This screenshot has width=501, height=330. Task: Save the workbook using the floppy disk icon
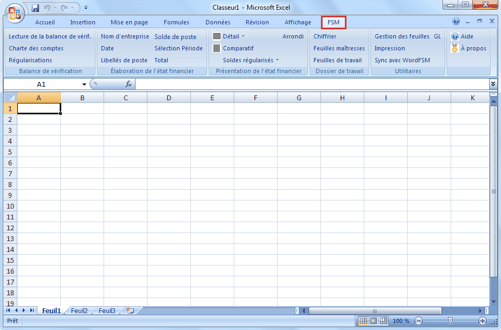point(35,8)
